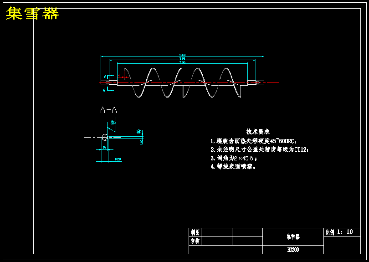This screenshot has width=369, height=262.
Task: Click the 10 dimension in section view
Action: click(105, 147)
